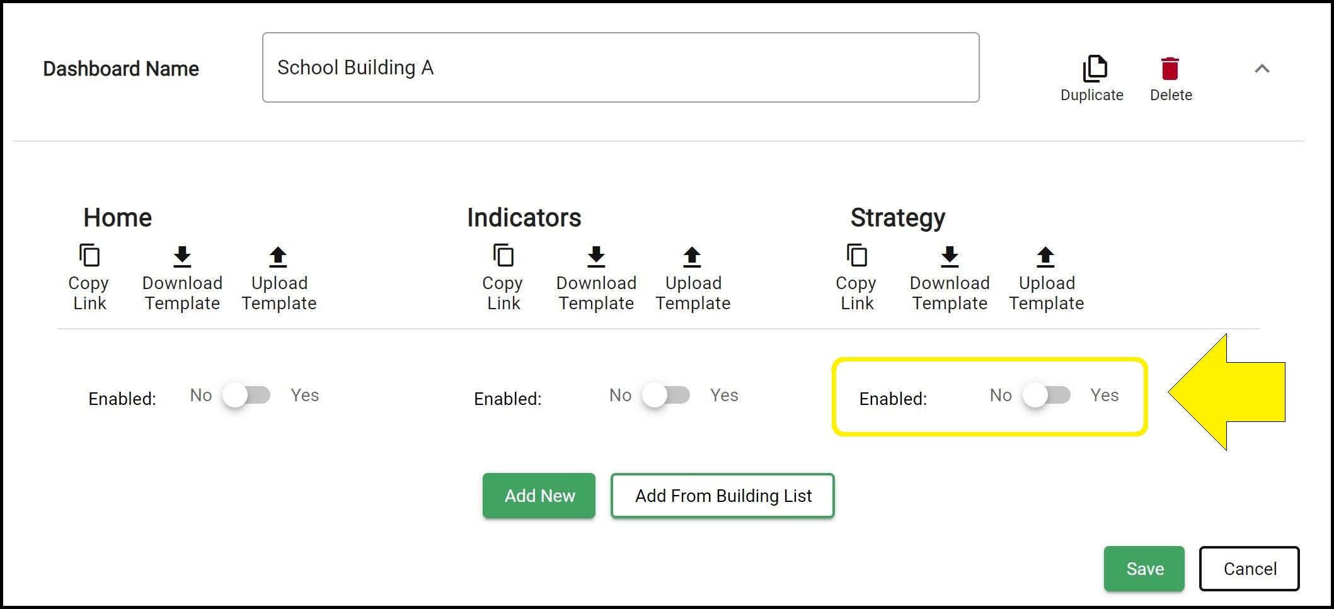Click the Download Template icon under Strategy
Viewport: 1334px width, 609px height.
point(949,256)
